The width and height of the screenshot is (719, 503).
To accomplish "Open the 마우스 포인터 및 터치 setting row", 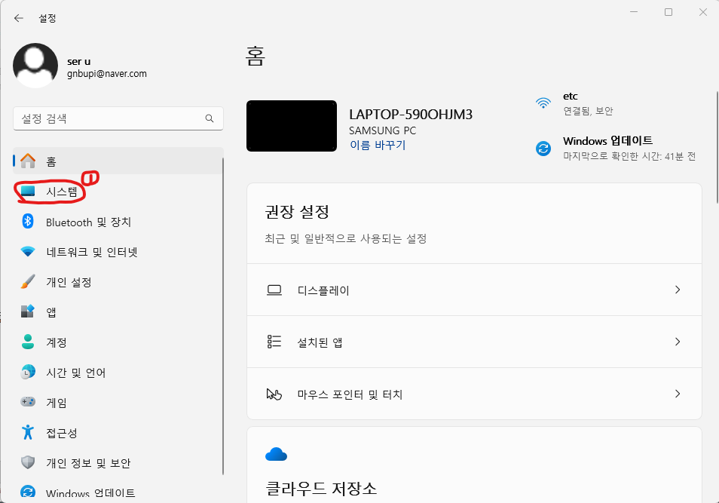I will point(474,394).
